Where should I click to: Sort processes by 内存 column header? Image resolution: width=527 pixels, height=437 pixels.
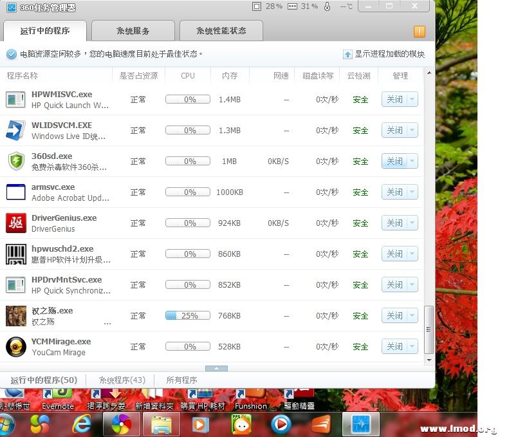click(x=230, y=76)
